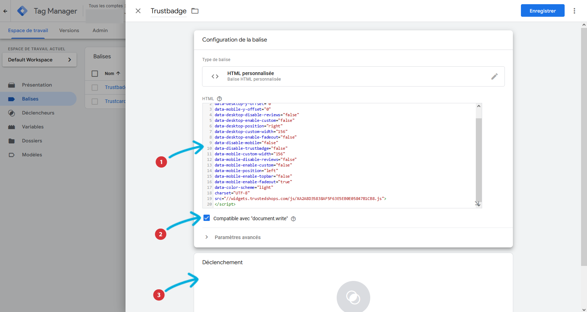Click the Trustbadge tag name field
587x312 pixels.
169,11
